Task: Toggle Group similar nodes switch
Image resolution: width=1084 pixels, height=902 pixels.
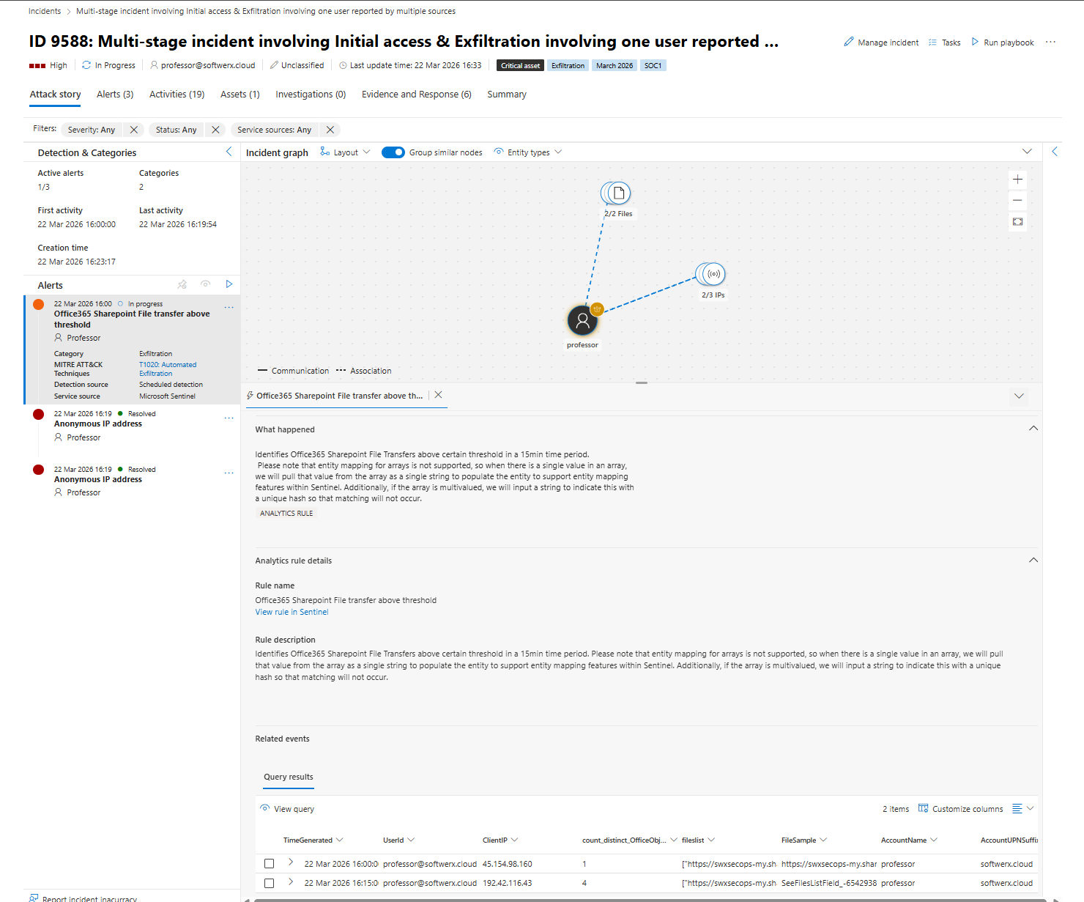Action: pyautogui.click(x=393, y=152)
